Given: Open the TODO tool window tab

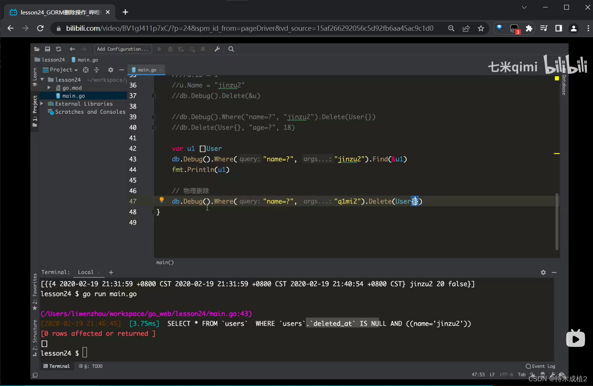Looking at the screenshot, I should pyautogui.click(x=91, y=366).
